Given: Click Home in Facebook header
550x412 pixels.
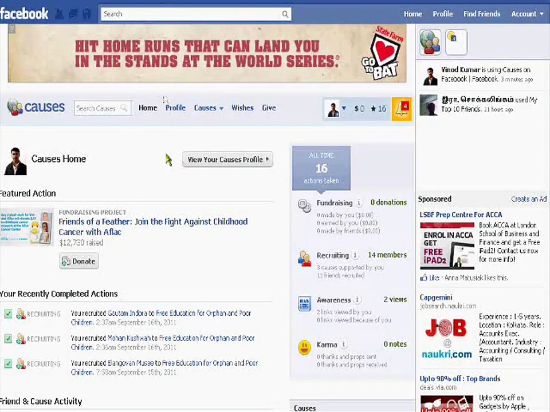Looking at the screenshot, I should 413,14.
